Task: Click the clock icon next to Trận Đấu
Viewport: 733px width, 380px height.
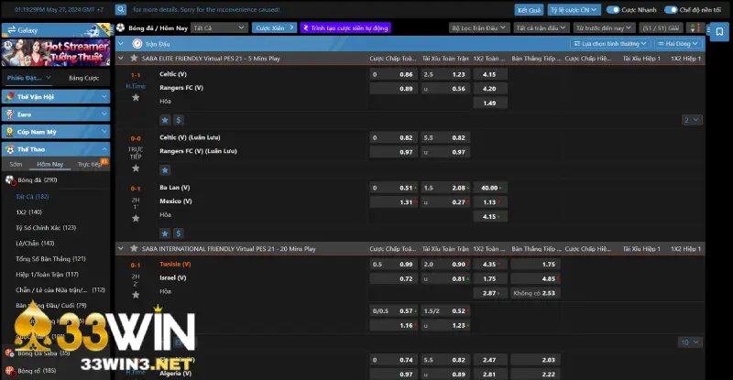Action: (137, 43)
